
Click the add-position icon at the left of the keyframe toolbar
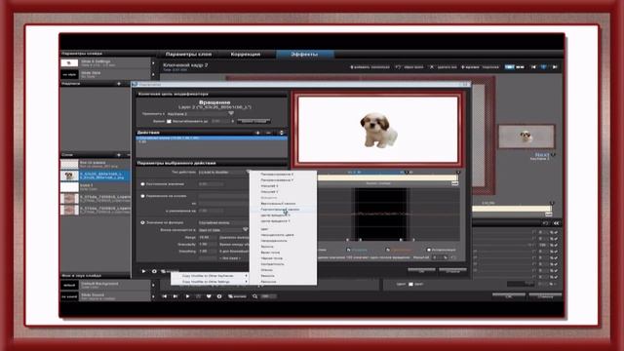tap(351, 67)
